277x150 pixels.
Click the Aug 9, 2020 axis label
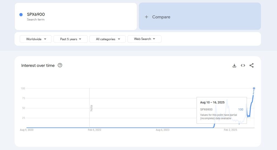point(27,130)
